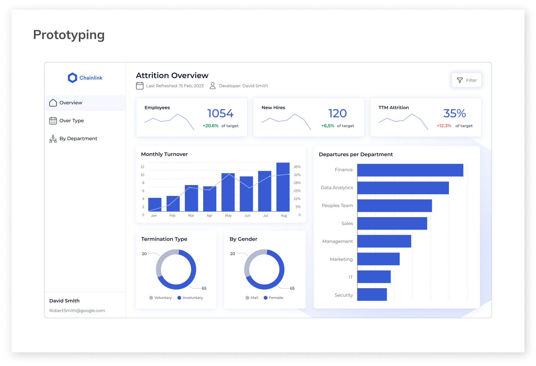536x366 pixels.
Task: Click the August bar in Monthly Turnover
Action: click(x=283, y=187)
